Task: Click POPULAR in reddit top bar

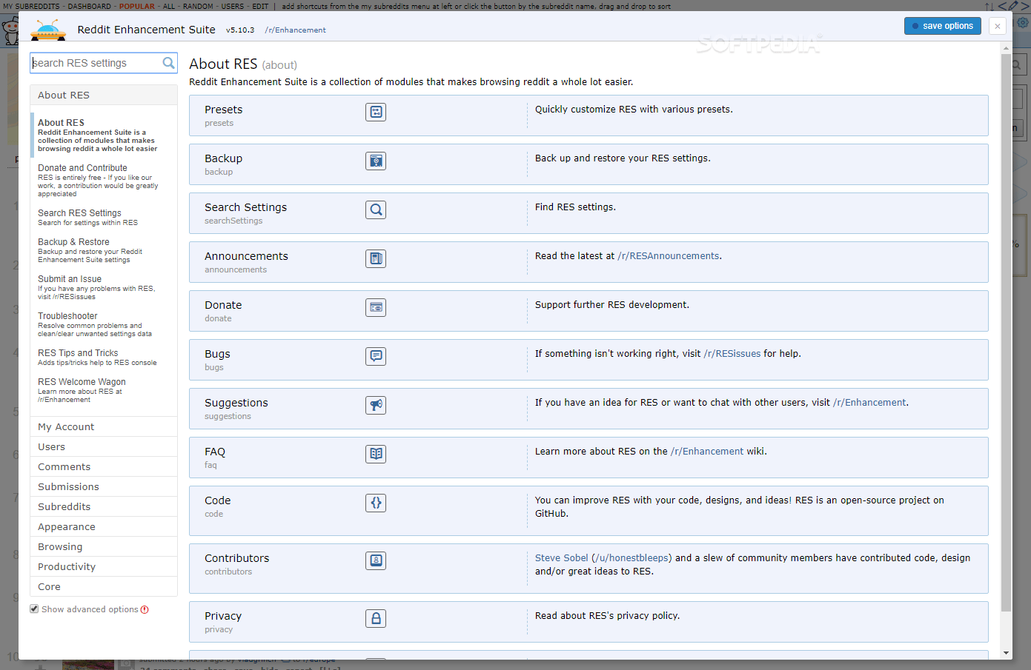Action: pos(137,6)
